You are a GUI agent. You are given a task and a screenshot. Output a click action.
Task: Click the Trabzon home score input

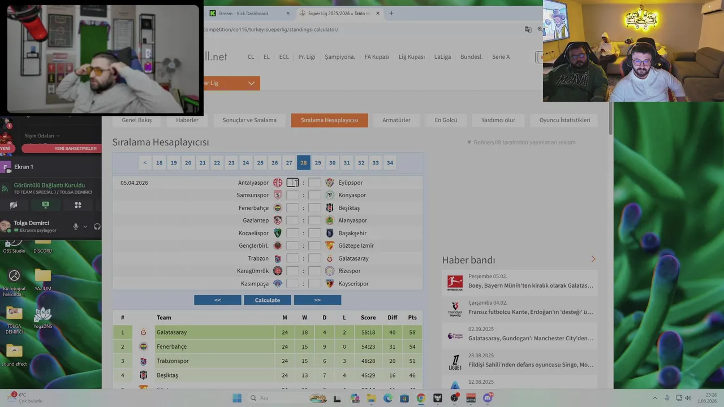292,258
